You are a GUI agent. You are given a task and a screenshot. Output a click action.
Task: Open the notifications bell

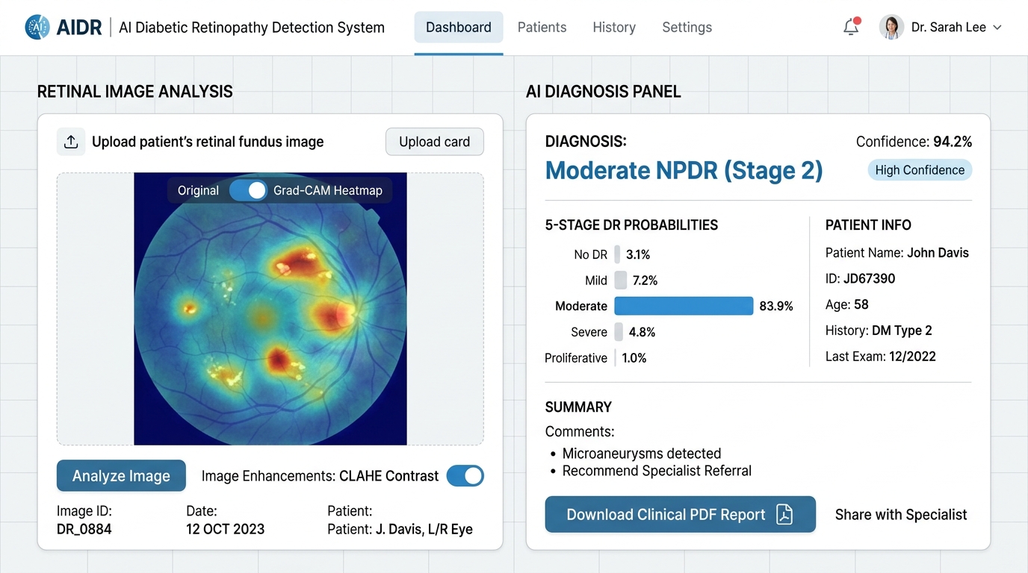tap(851, 27)
